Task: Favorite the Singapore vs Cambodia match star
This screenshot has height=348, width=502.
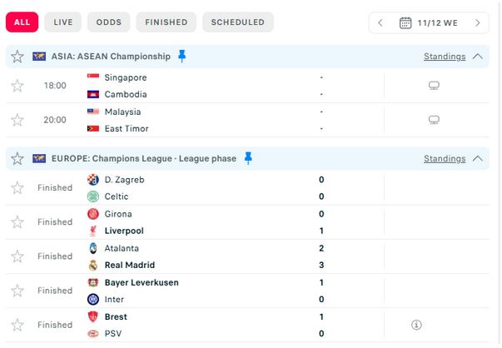Action: [17, 86]
